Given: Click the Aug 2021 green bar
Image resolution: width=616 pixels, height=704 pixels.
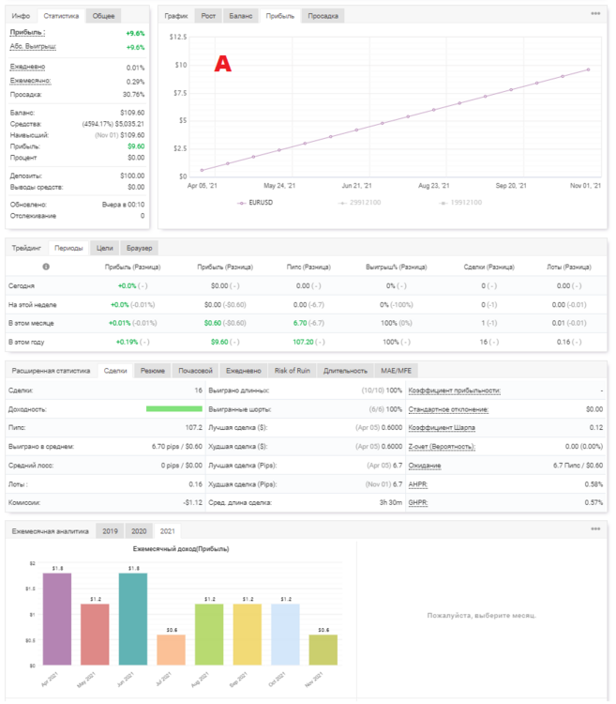Looking at the screenshot, I should (209, 635).
